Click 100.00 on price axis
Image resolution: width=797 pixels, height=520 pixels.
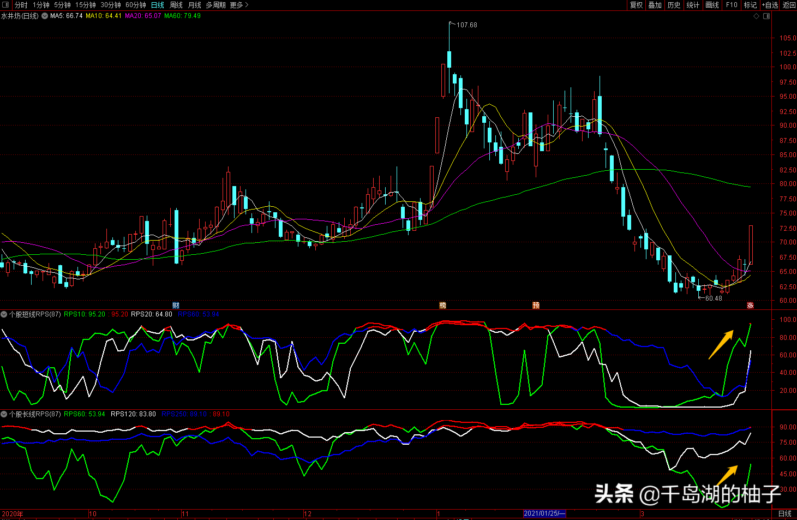788,67
